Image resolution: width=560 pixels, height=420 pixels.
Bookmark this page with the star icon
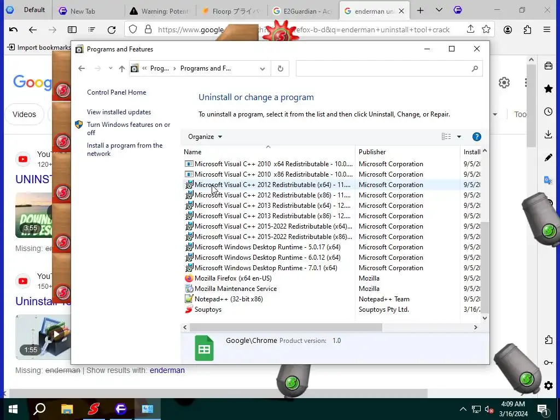click(x=486, y=30)
